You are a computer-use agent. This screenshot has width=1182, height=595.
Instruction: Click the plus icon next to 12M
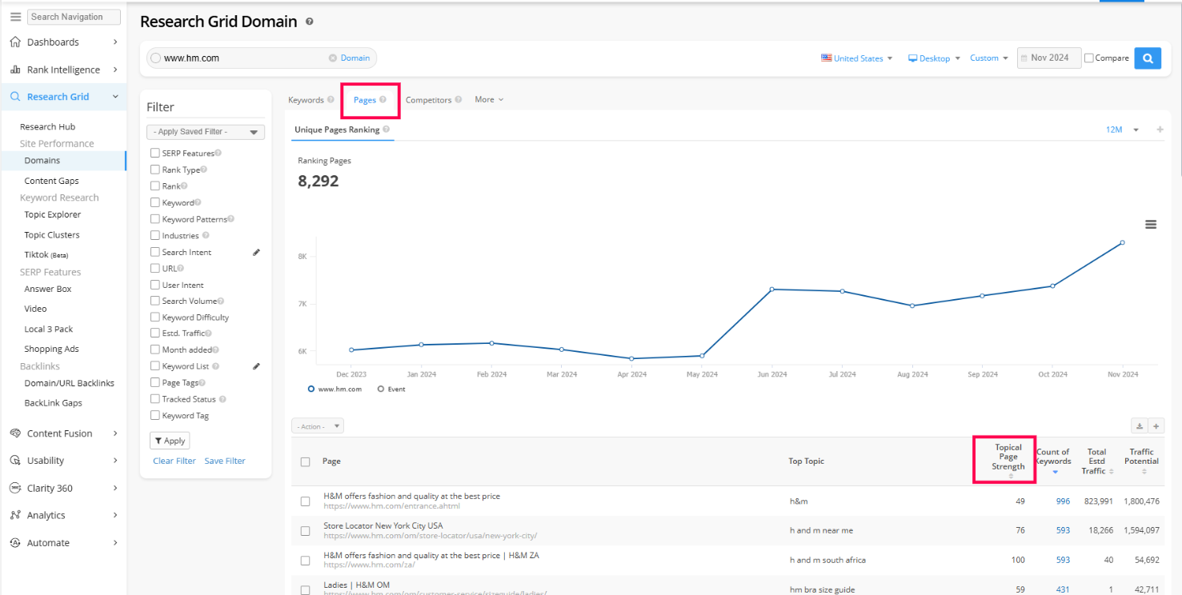[1160, 130]
